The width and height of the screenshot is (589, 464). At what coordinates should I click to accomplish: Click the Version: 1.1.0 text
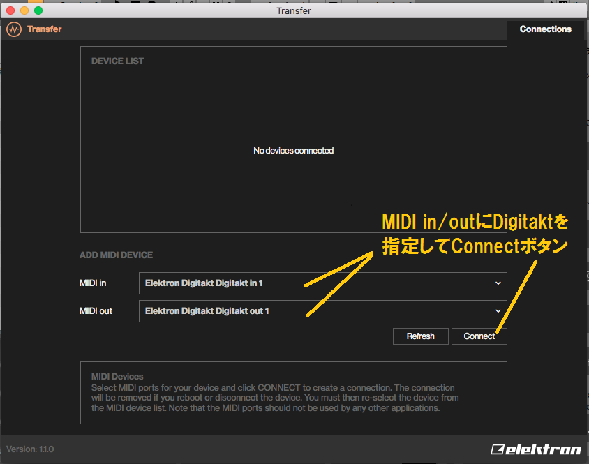point(30,449)
